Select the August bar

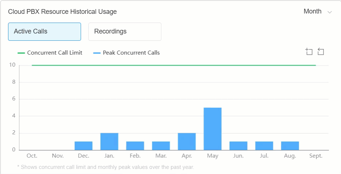(290, 146)
